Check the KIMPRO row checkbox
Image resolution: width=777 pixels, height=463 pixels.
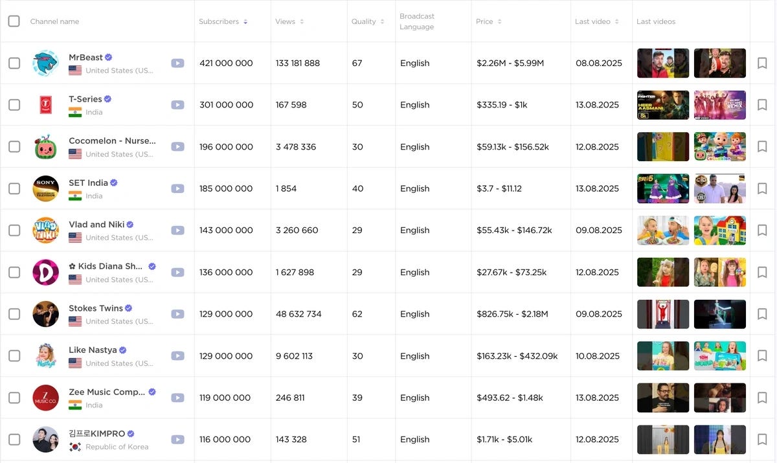point(14,440)
